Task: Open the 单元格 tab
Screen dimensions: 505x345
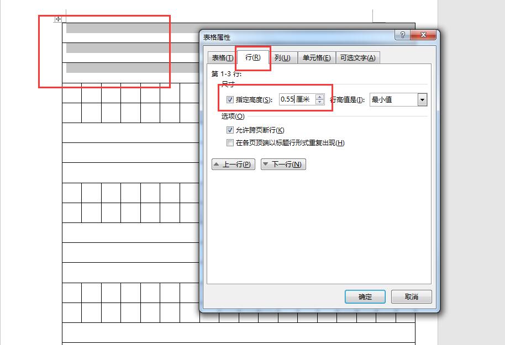Action: 316,57
